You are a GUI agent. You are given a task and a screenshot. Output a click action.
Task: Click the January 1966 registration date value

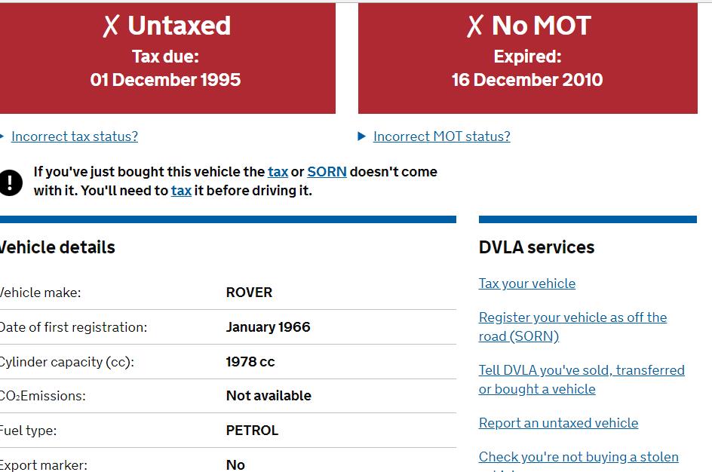click(268, 327)
